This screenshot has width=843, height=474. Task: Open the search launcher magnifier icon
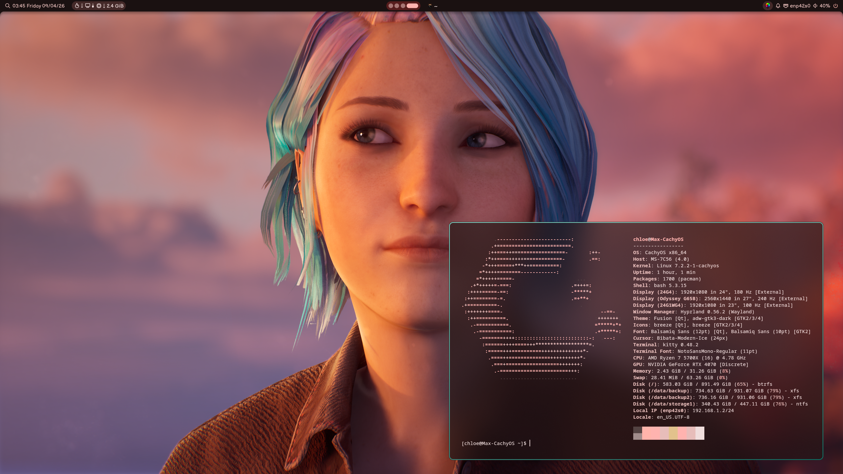click(7, 6)
